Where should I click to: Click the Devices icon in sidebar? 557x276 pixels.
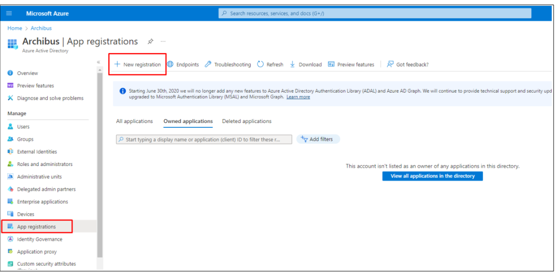click(x=10, y=214)
